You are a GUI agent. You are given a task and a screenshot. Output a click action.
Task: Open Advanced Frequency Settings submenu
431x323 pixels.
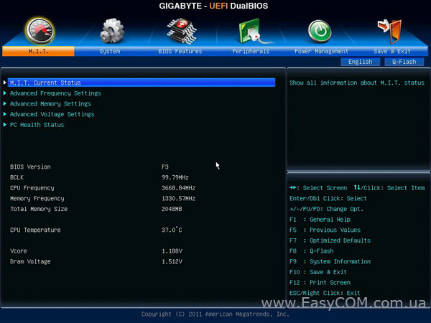tap(55, 93)
